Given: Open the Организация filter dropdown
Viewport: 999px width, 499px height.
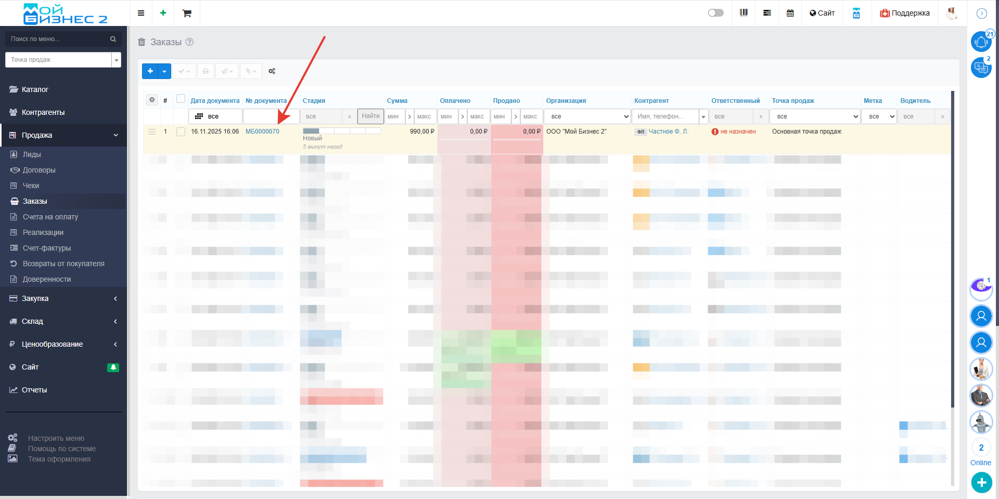Looking at the screenshot, I should [x=587, y=116].
